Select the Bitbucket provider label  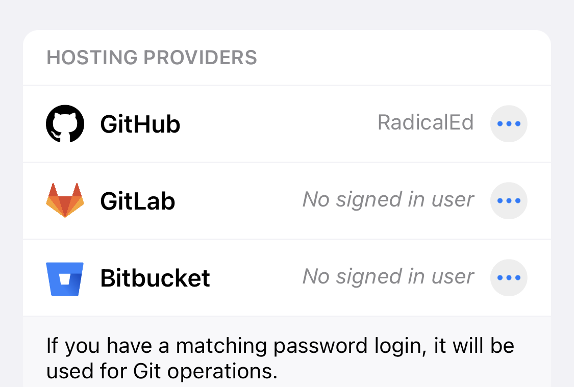coord(155,277)
